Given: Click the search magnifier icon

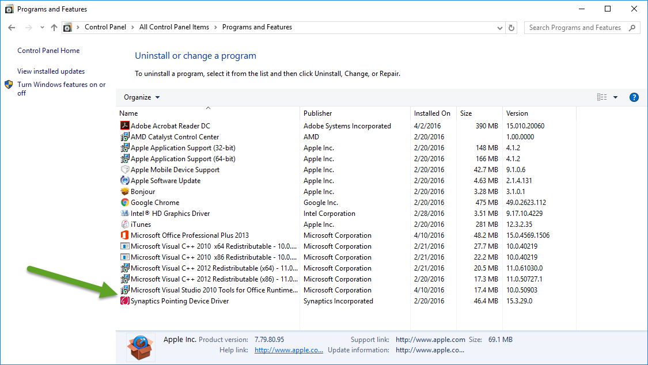Looking at the screenshot, I should [632, 28].
